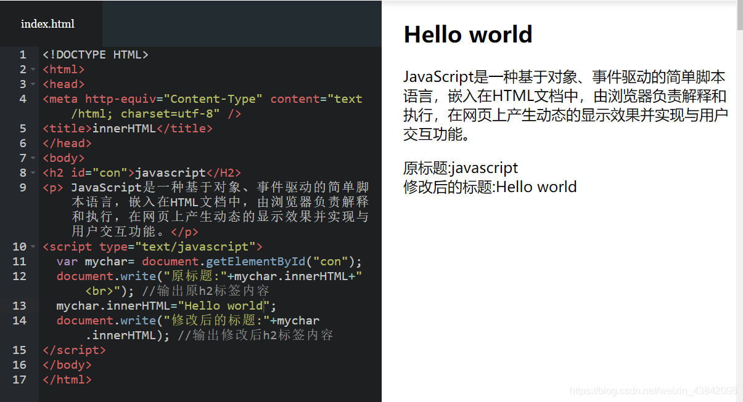Click line number 15 in the gutter
Screen dimensions: 743x402
click(x=20, y=350)
